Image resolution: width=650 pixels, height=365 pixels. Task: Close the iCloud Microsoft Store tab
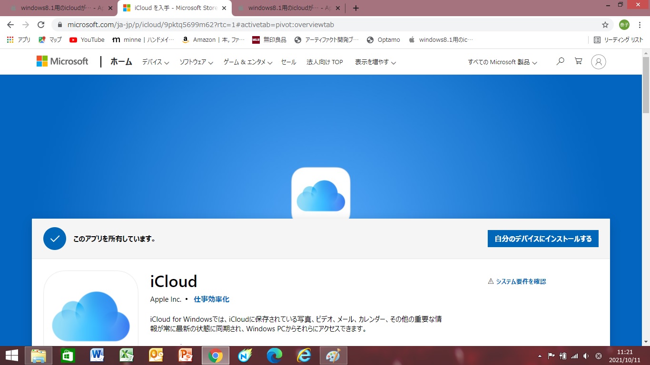tap(224, 8)
